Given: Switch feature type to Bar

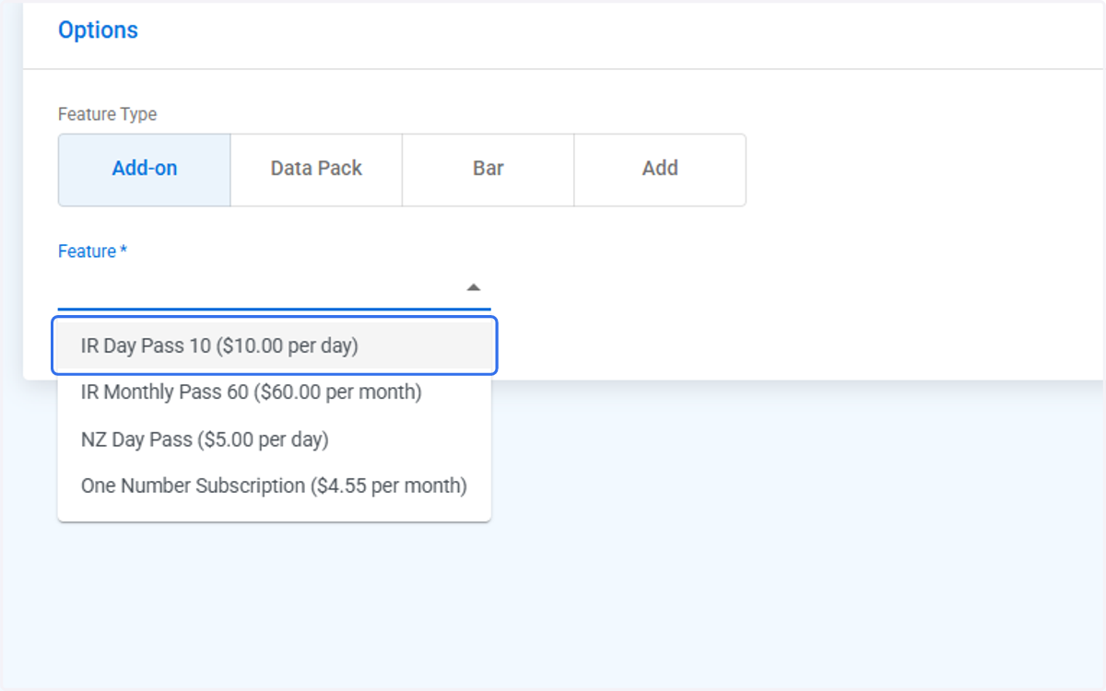Looking at the screenshot, I should [x=488, y=170].
